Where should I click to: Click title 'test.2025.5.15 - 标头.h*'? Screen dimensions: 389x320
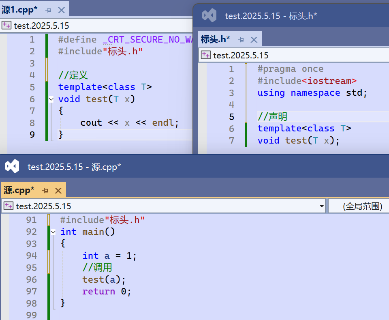coord(271,16)
